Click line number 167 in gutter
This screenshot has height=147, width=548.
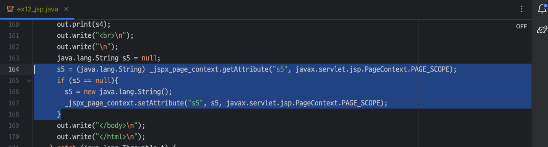click(13, 103)
